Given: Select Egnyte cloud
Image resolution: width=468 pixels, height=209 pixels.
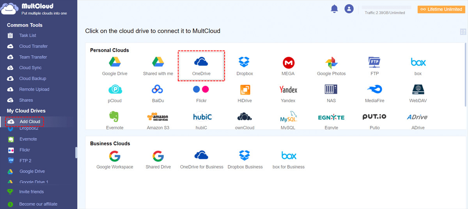Looking at the screenshot, I should click(x=331, y=120).
